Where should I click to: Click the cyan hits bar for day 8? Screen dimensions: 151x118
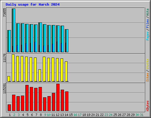tap(41, 37)
